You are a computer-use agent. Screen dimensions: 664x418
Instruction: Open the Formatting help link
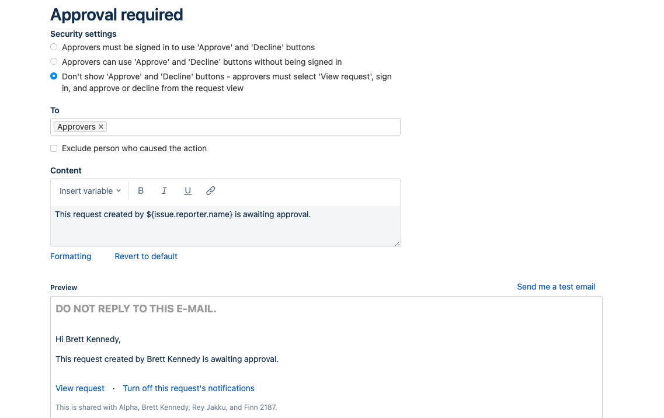(x=71, y=256)
